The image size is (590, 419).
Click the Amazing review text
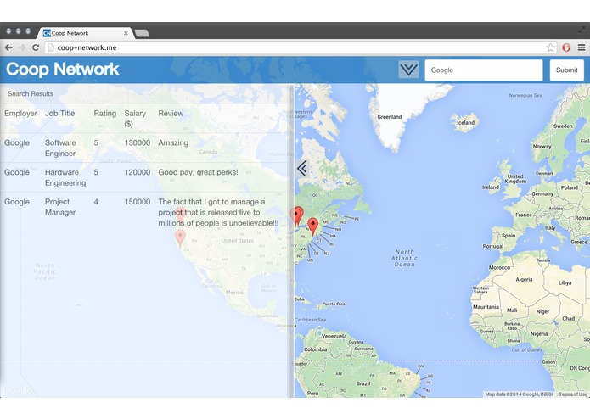pos(173,142)
